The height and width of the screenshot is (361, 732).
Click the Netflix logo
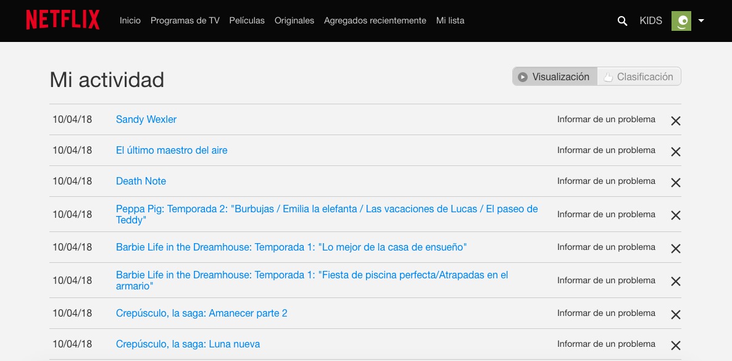[62, 20]
